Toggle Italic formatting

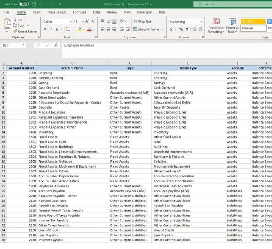click(51, 29)
